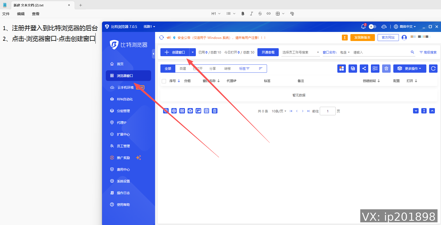Switch to the 自建 tab
441x225 pixels.
183,68
